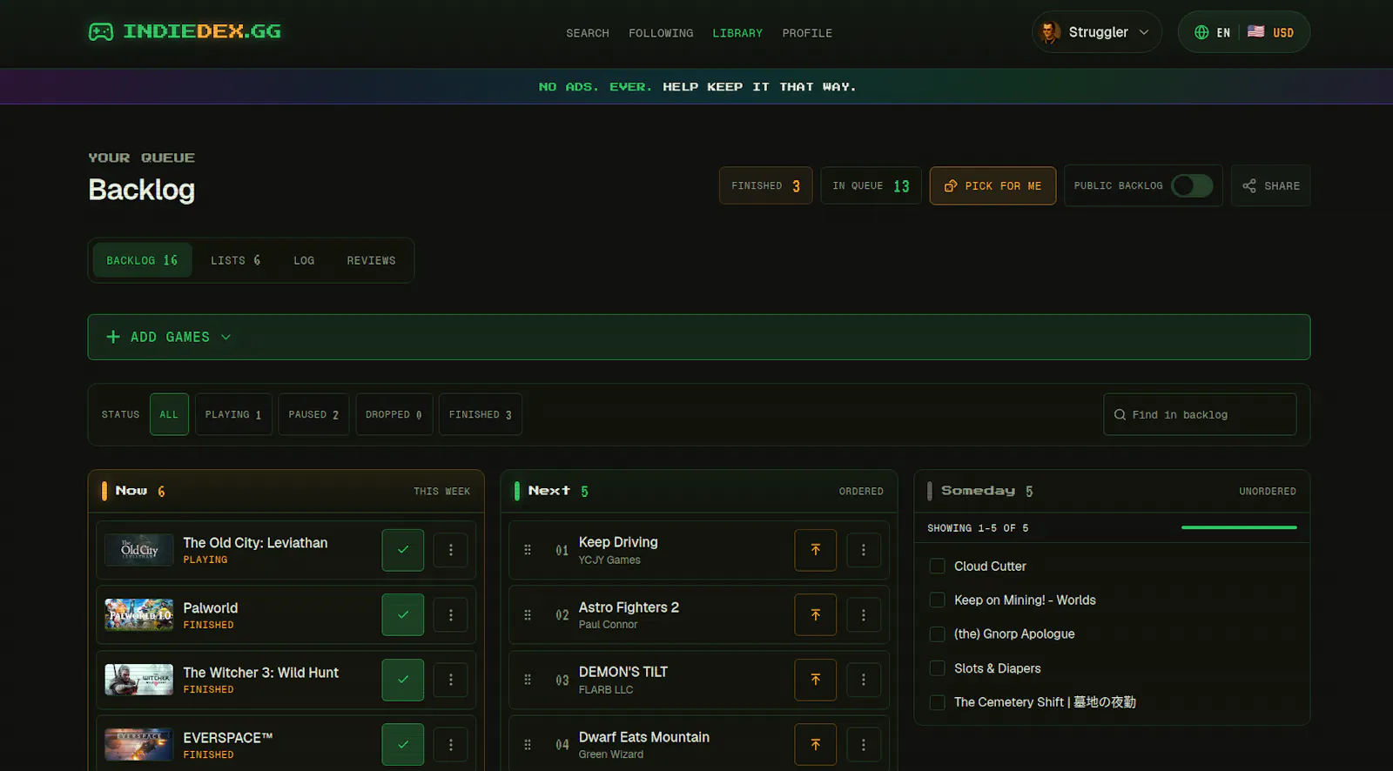Switch to the Log tab

point(304,260)
